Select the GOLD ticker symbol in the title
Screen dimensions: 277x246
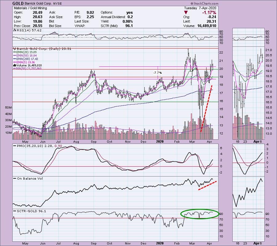[x=18, y=3]
